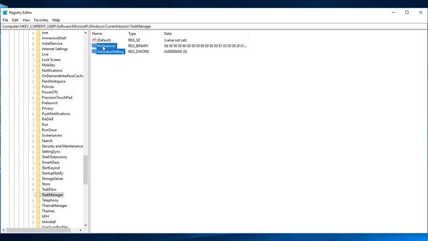
Task: Select the Search folder icon
Action: (38, 141)
